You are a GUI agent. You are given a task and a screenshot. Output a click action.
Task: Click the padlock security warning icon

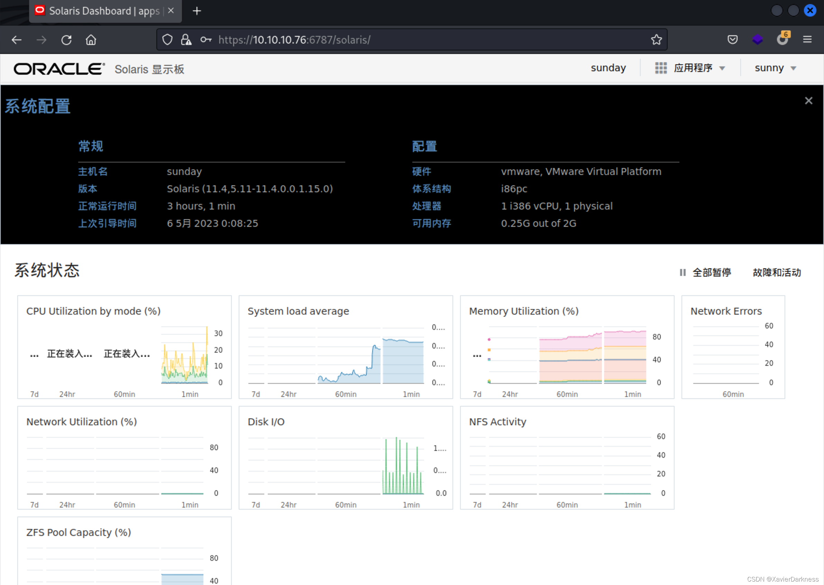click(186, 40)
